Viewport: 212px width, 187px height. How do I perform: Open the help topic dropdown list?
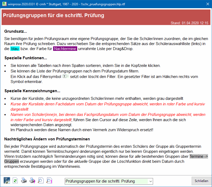pos(150,181)
